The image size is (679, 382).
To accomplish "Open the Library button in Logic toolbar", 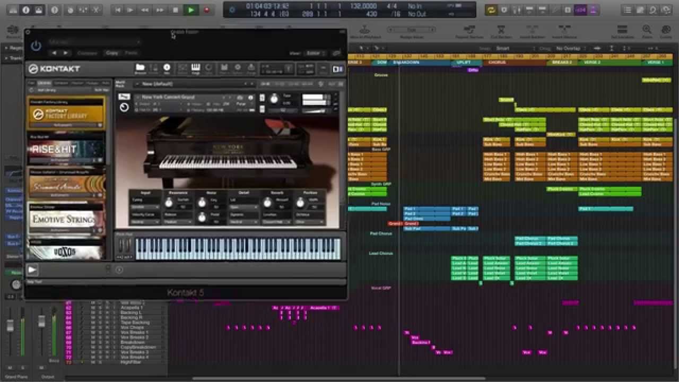I will 12,10.
